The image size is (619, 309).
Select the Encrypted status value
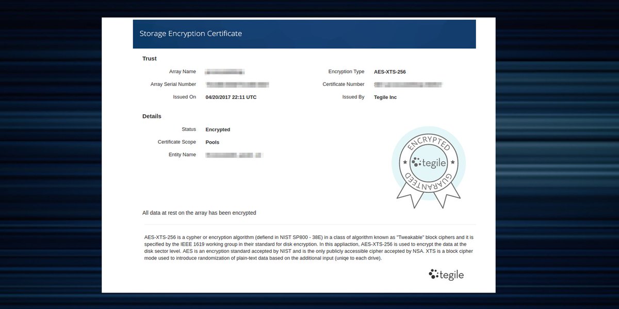tap(218, 130)
